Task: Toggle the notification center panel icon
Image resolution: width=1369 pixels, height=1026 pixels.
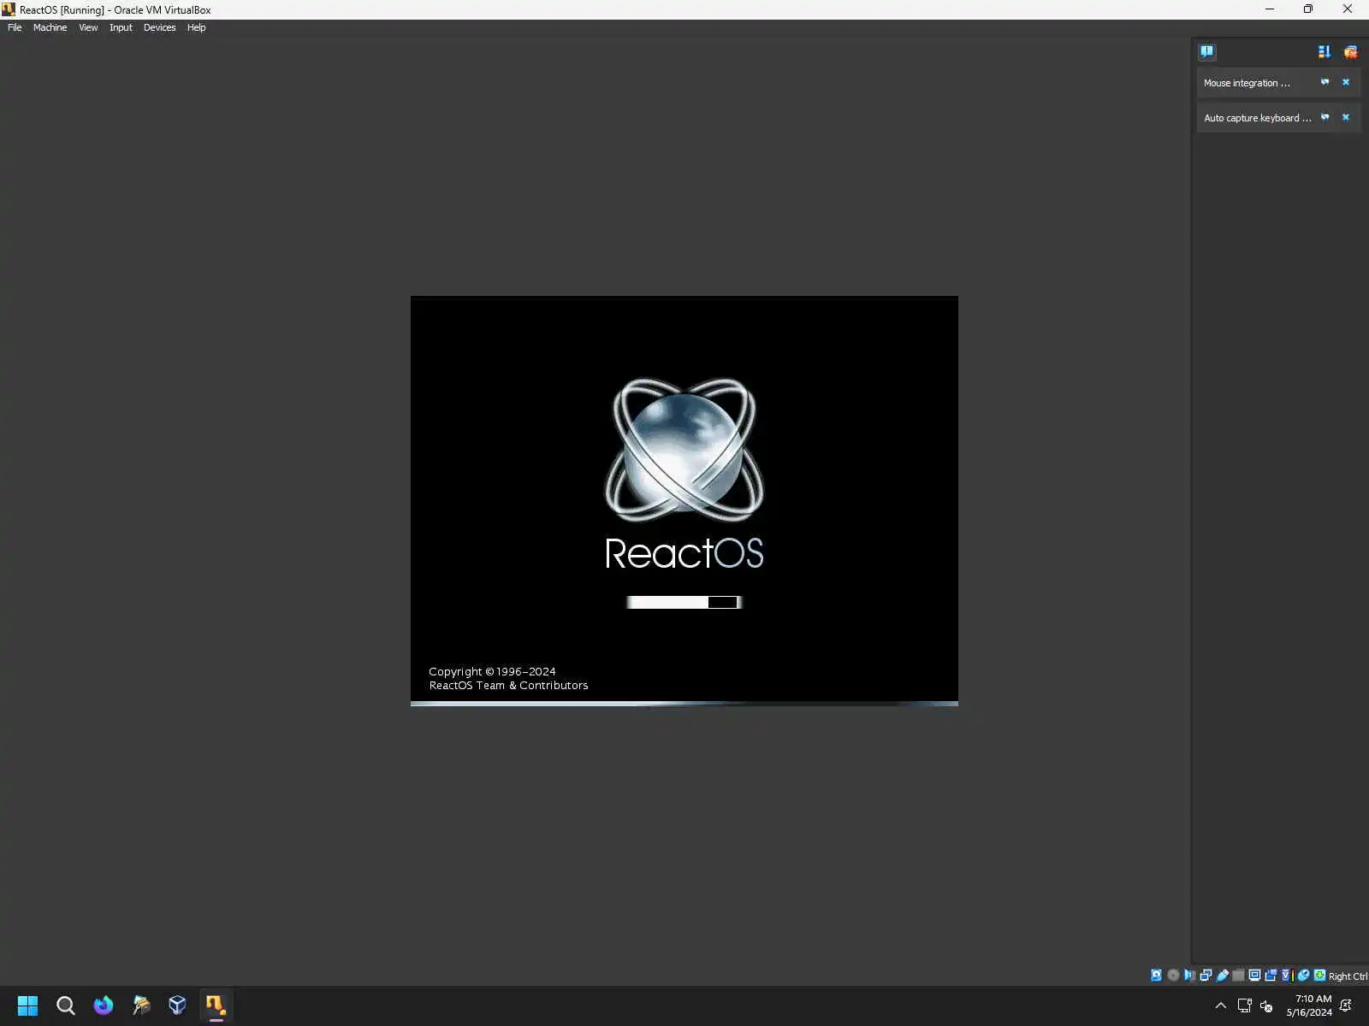Action: [1206, 51]
